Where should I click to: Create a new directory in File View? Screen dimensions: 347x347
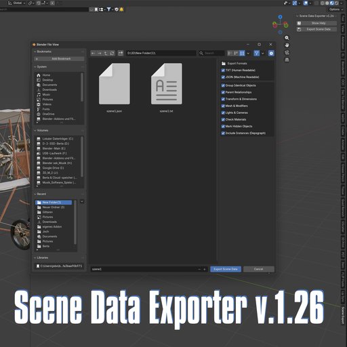point(121,53)
